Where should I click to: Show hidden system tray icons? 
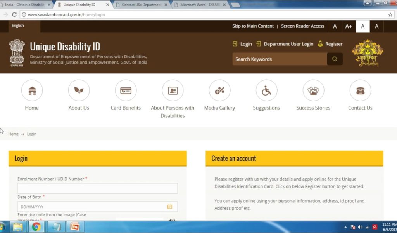tap(345, 227)
